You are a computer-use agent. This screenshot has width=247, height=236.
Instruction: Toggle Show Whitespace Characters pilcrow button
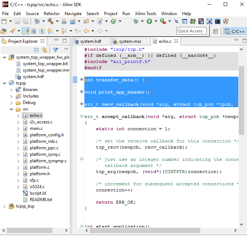pos(42,31)
